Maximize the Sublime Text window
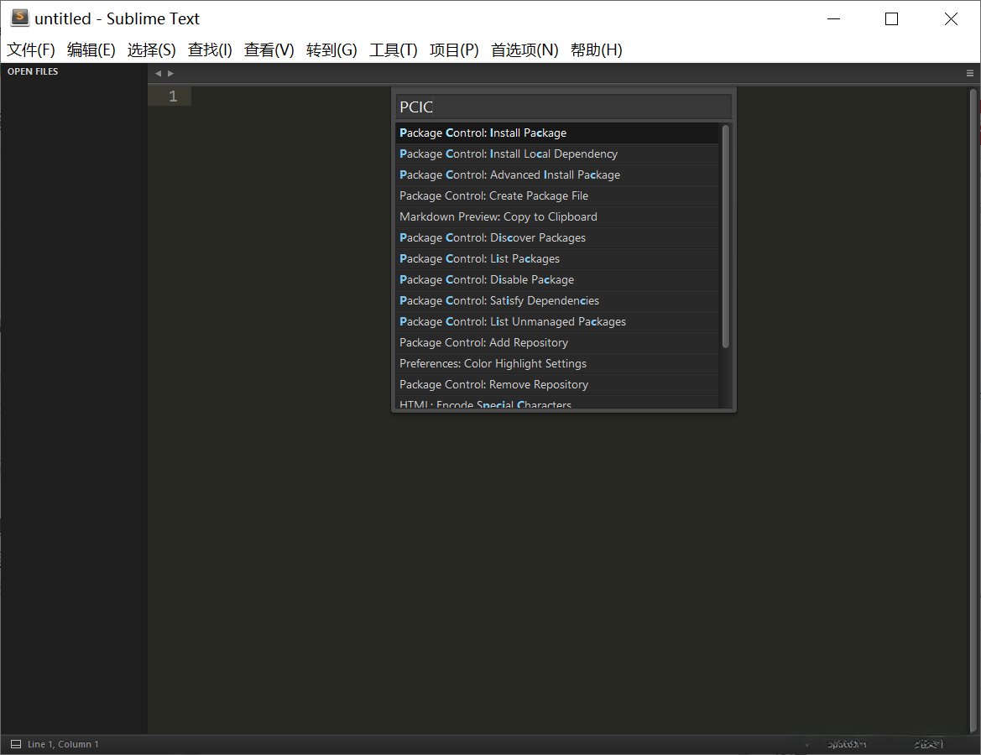 (891, 18)
